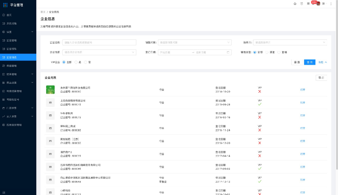
Task: Open the 犀牛网上商城 row via 打开
Action: coord(303,128)
